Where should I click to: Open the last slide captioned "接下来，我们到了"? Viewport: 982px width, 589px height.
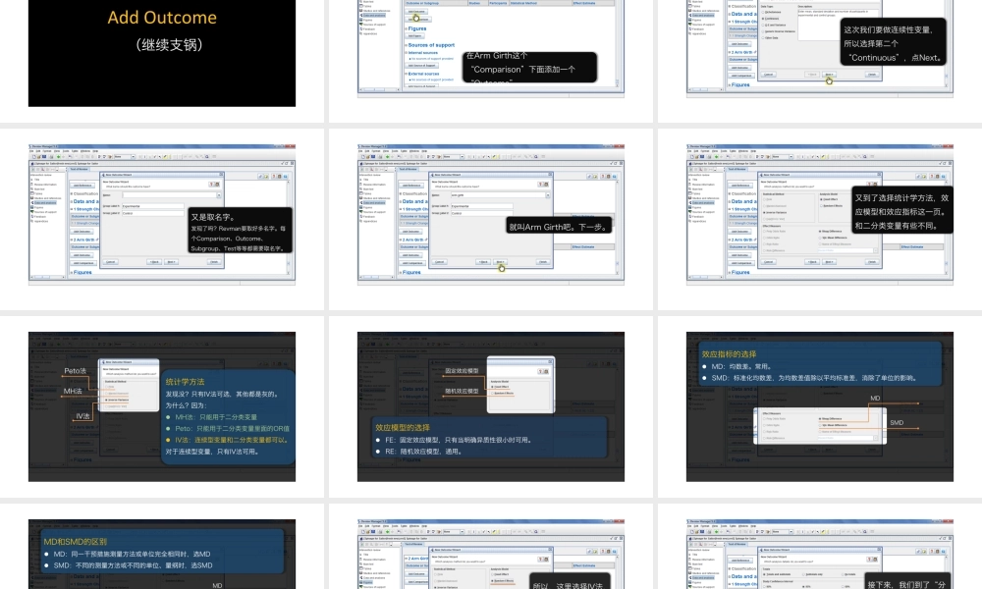tap(819, 555)
